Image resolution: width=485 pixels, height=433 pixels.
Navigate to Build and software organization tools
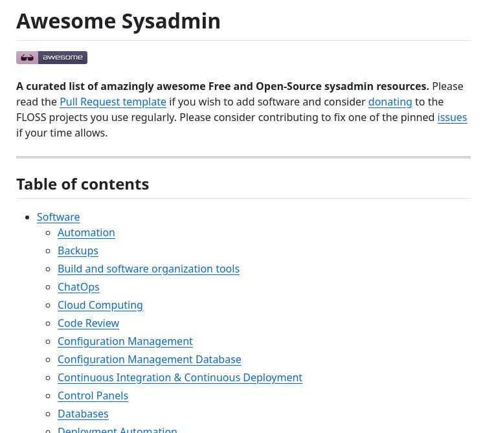pyautogui.click(x=148, y=269)
